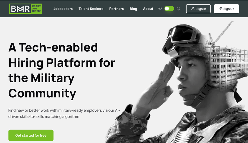The width and height of the screenshot is (248, 143).
Task: Click the Get started for free button
Action: 31,135
